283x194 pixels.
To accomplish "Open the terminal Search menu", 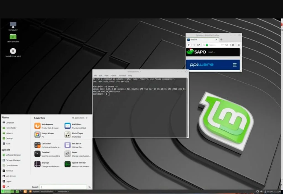I will coord(113,76).
